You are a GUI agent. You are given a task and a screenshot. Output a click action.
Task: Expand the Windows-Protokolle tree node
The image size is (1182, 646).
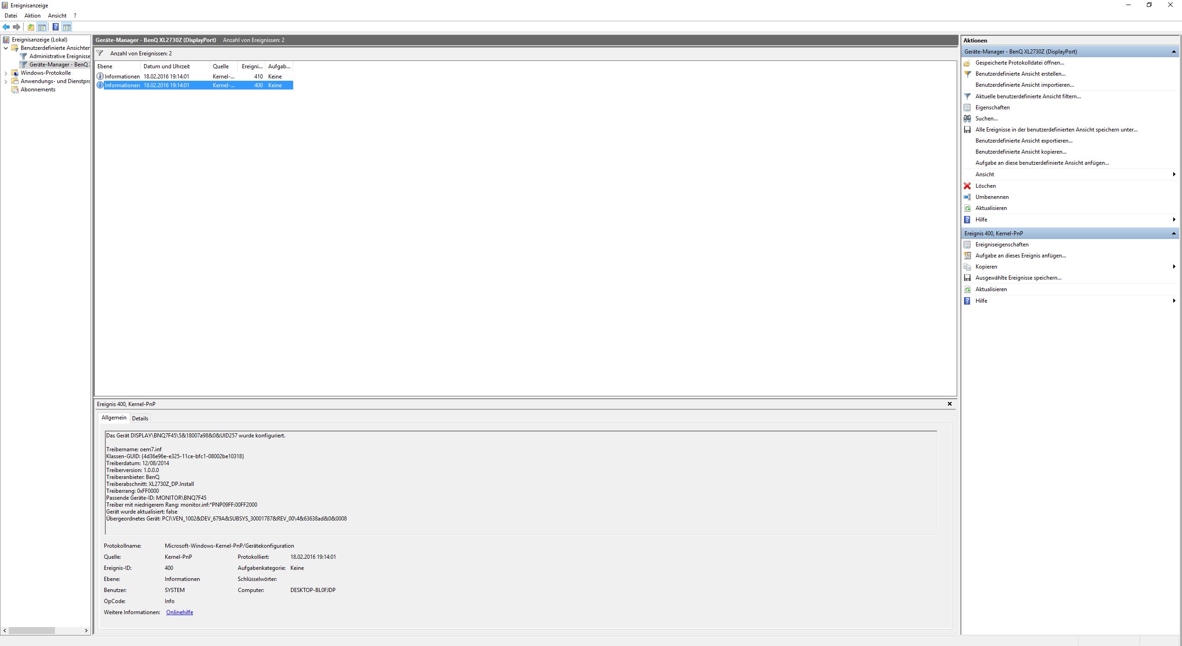pos(6,73)
